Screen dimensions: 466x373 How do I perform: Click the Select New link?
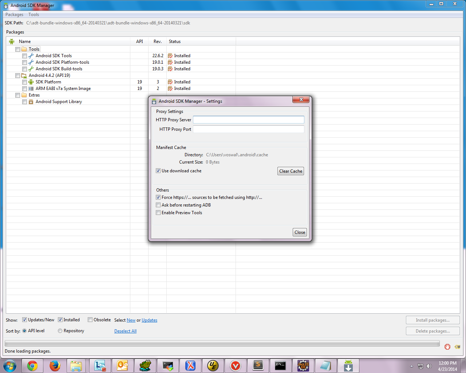(x=131, y=320)
